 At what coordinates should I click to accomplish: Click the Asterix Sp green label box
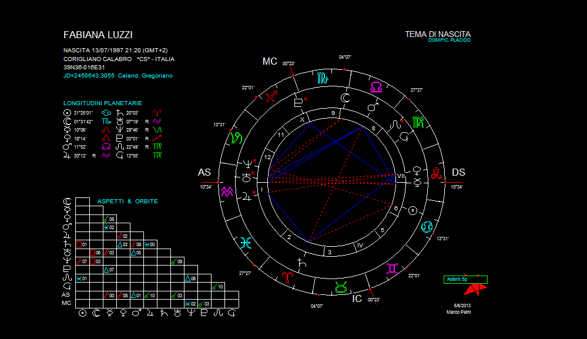tap(465, 280)
